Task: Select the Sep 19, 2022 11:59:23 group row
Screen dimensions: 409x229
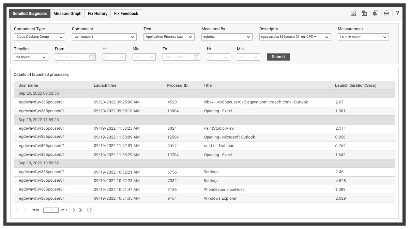Action: 204,120
